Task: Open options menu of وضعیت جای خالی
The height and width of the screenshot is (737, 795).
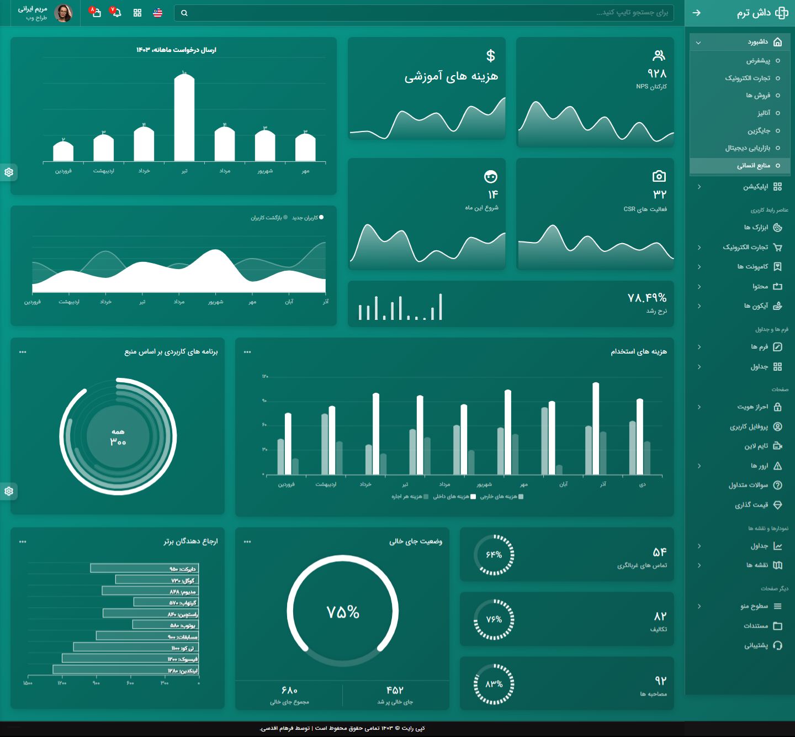Action: (x=247, y=541)
